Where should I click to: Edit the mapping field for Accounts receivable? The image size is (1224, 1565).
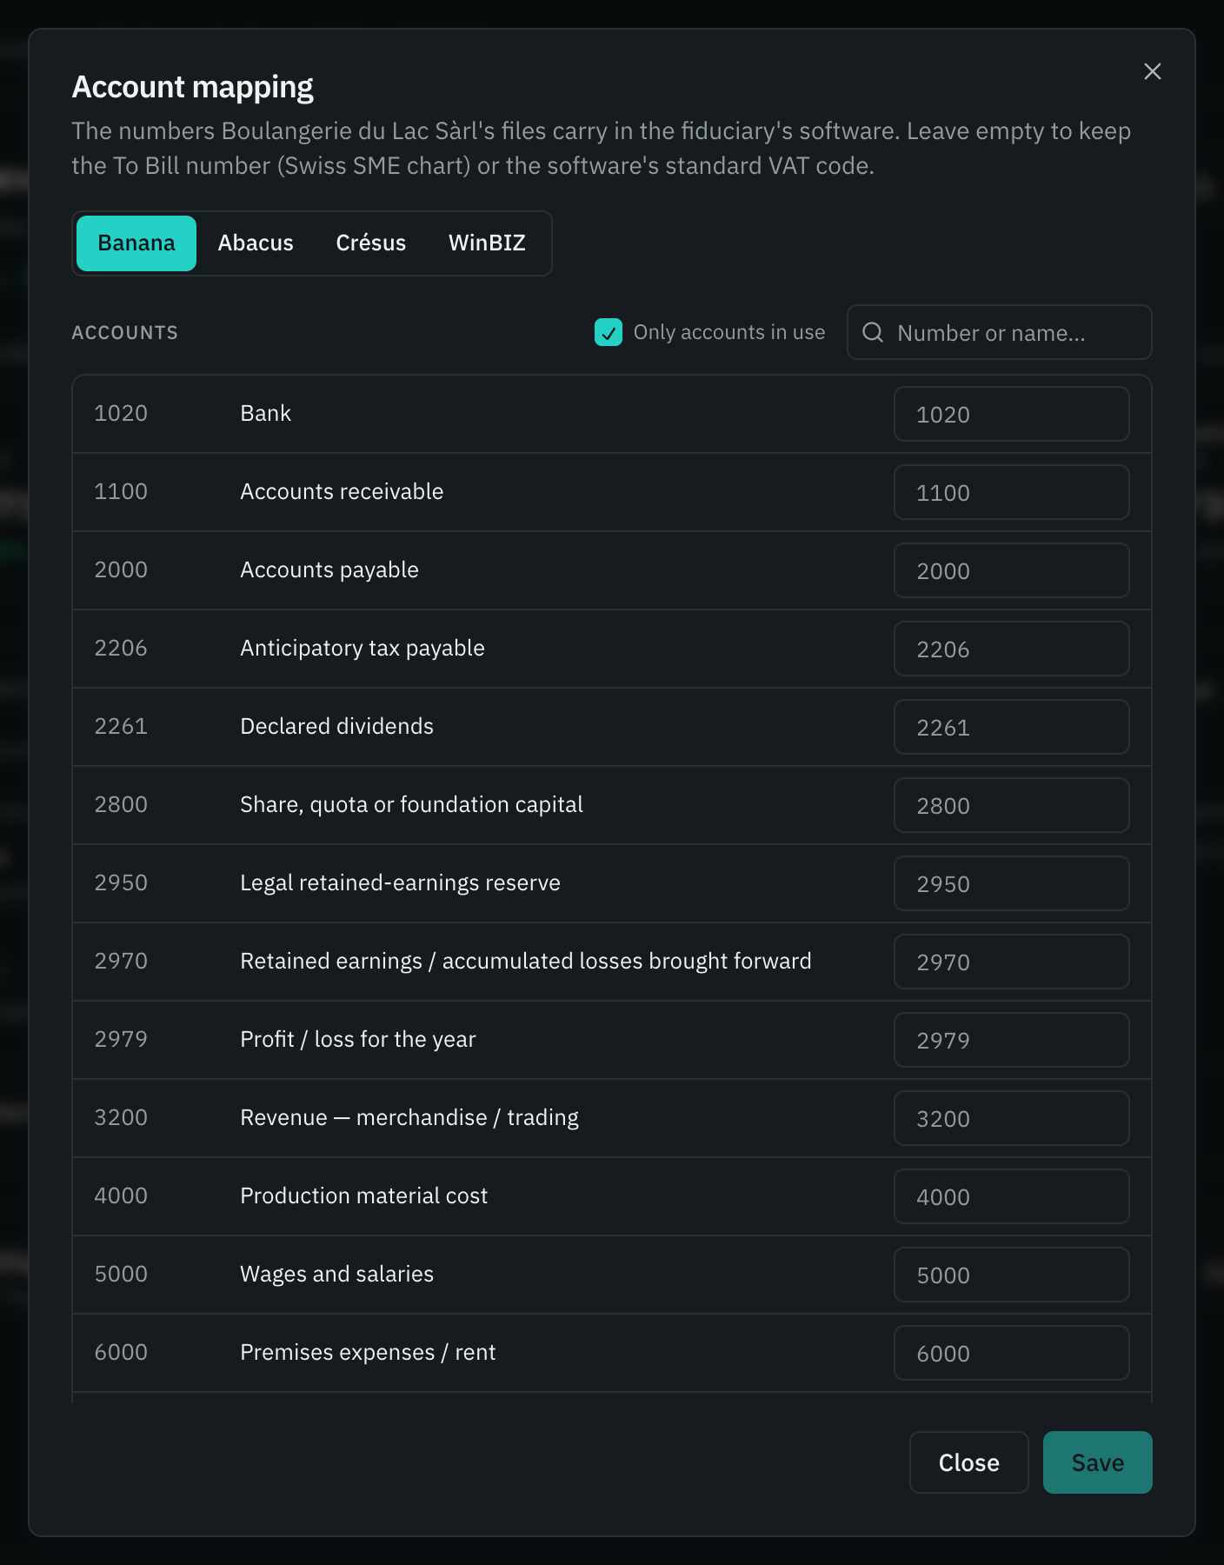pos(1012,492)
